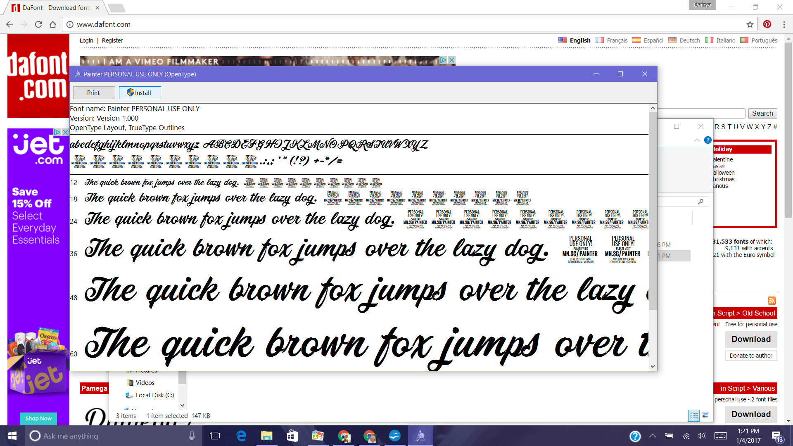This screenshot has width=793, height=446.
Task: Open the RSS feed icon
Action: pyautogui.click(x=772, y=301)
